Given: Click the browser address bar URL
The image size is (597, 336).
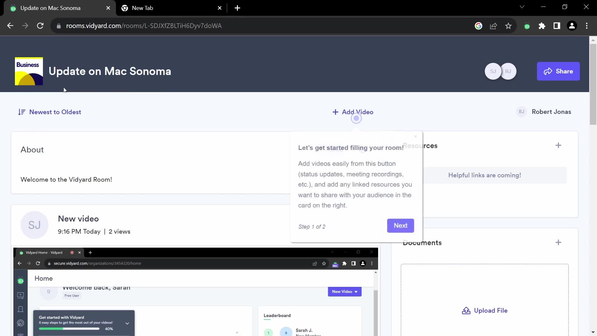Looking at the screenshot, I should 144,26.
